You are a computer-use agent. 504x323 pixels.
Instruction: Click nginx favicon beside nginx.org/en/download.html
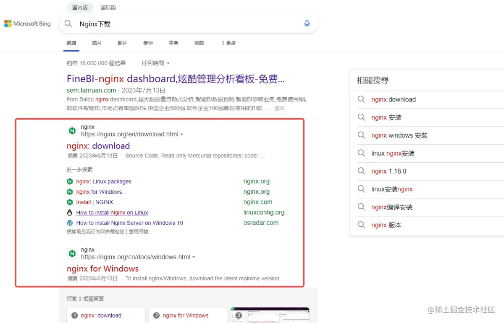[x=72, y=131]
